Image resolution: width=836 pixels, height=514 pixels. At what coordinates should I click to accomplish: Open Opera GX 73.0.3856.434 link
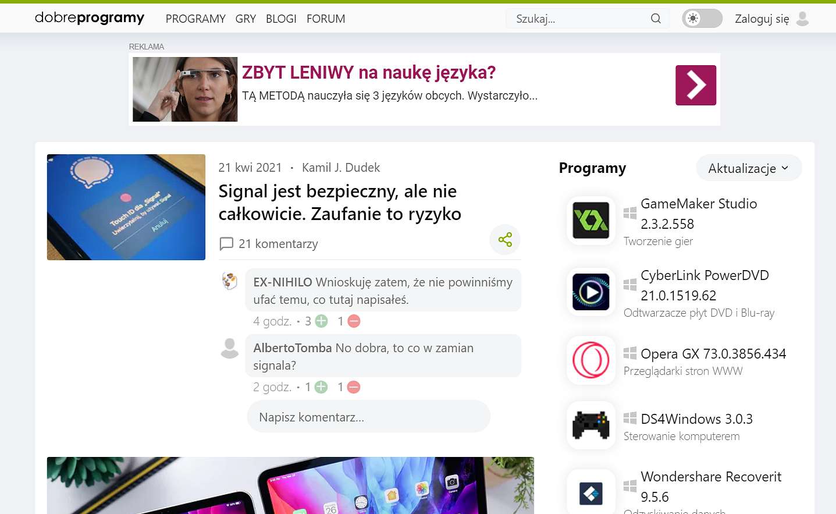coord(713,354)
